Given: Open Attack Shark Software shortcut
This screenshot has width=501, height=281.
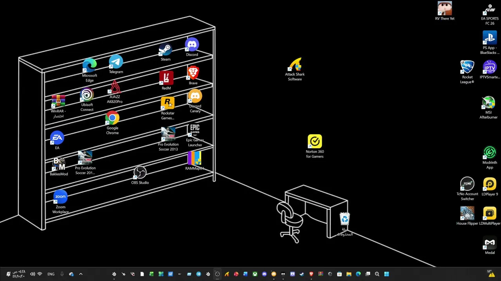Looking at the screenshot, I should (295, 69).
